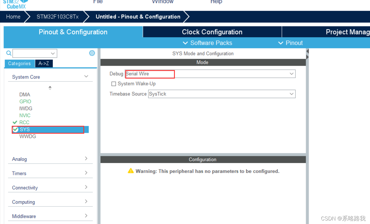Select RCC in System Core list

(x=24, y=122)
